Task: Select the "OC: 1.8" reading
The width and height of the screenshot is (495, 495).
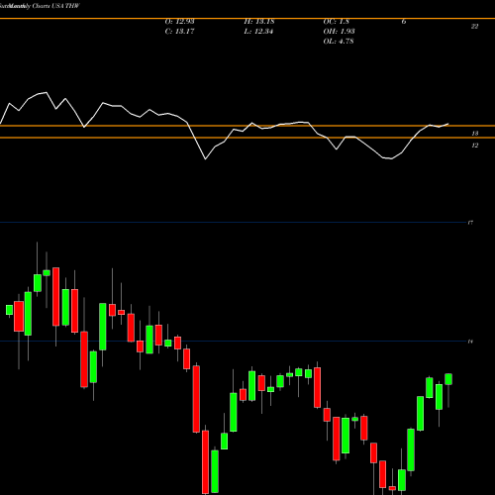Action: pos(336,22)
